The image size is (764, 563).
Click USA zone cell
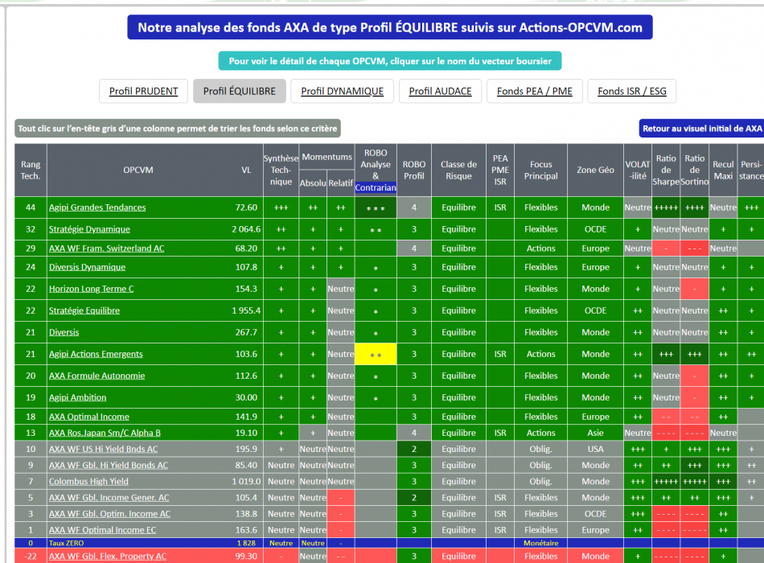(595, 449)
